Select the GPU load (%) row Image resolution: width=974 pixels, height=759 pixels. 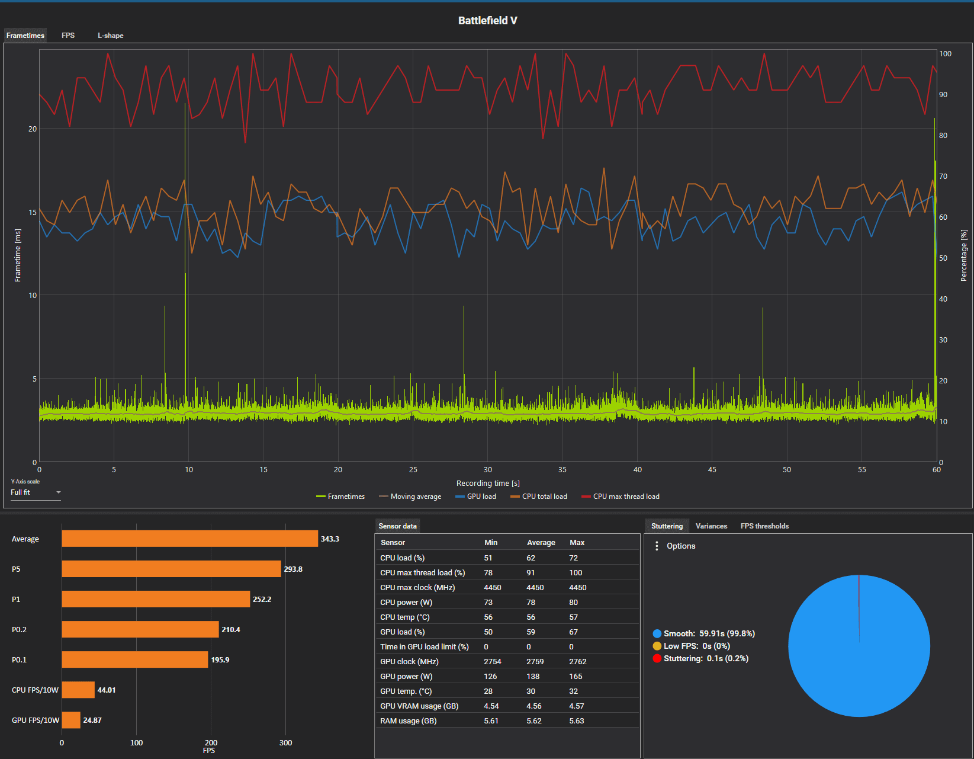point(507,632)
